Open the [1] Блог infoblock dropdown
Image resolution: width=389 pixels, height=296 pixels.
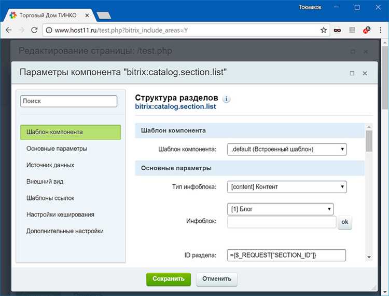click(280, 209)
